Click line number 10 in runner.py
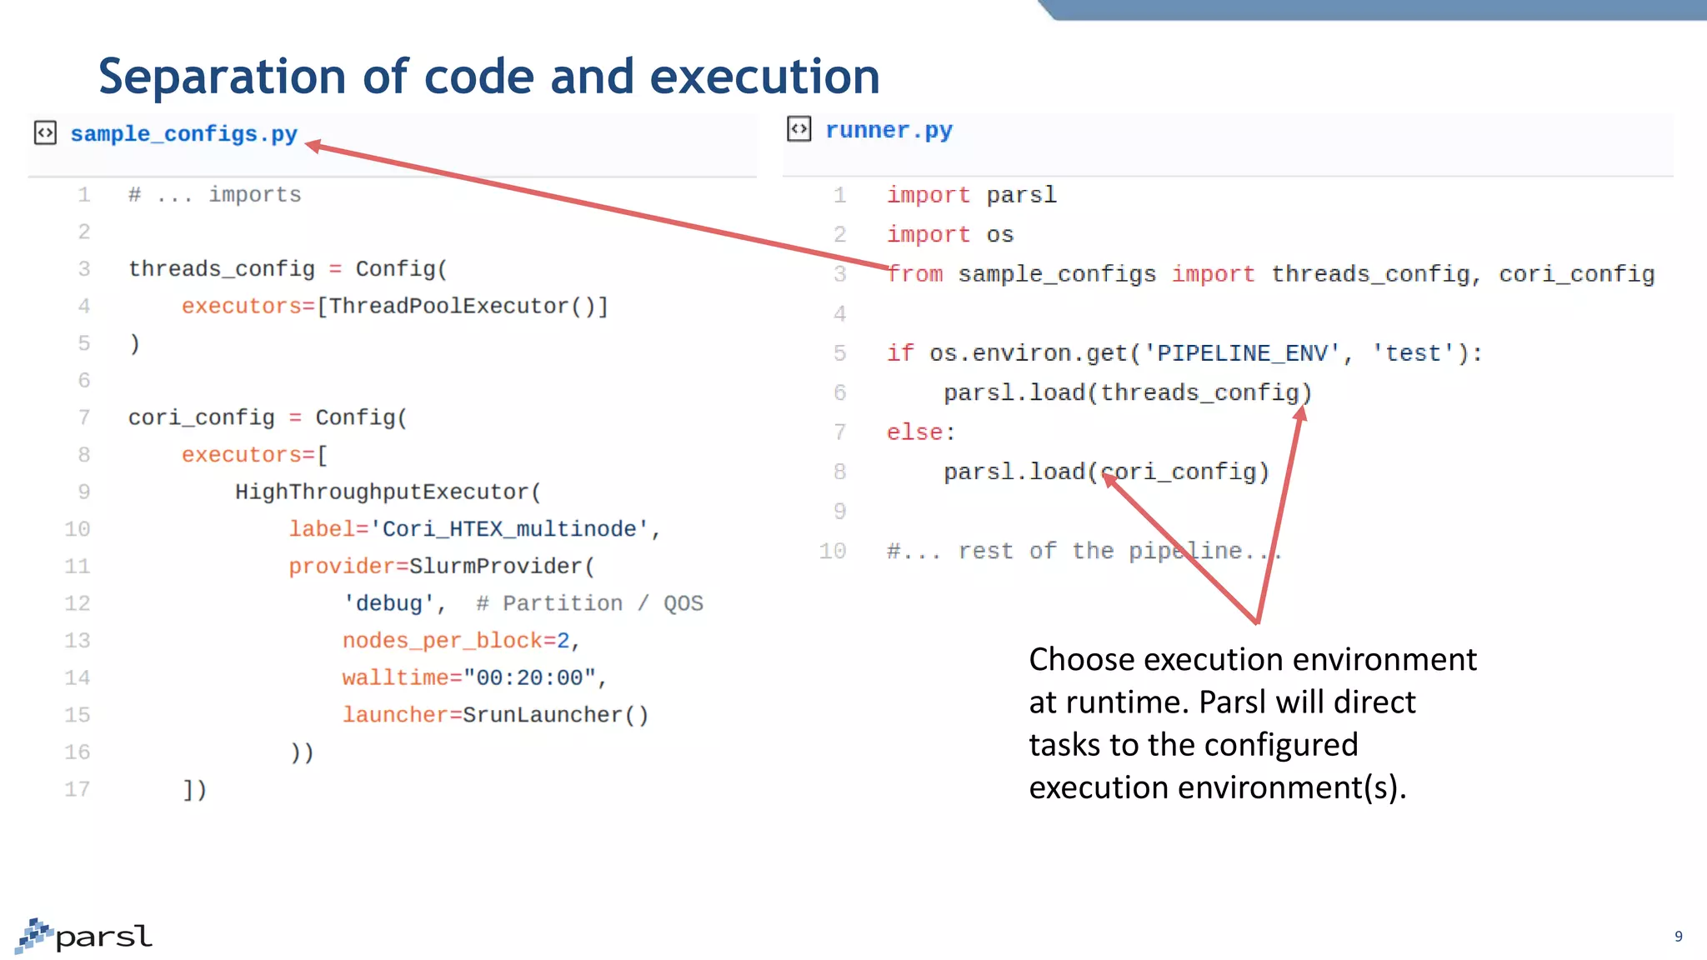Image resolution: width=1707 pixels, height=960 pixels. coord(833,551)
